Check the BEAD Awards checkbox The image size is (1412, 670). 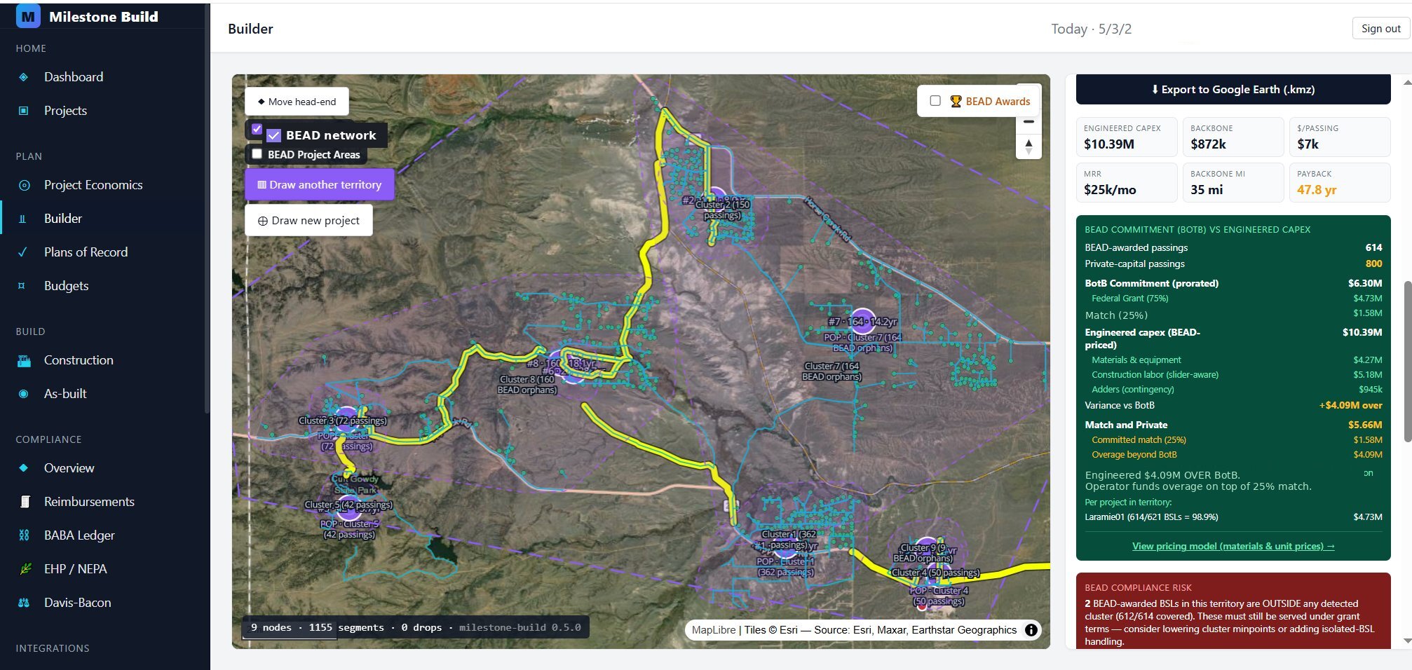[935, 101]
